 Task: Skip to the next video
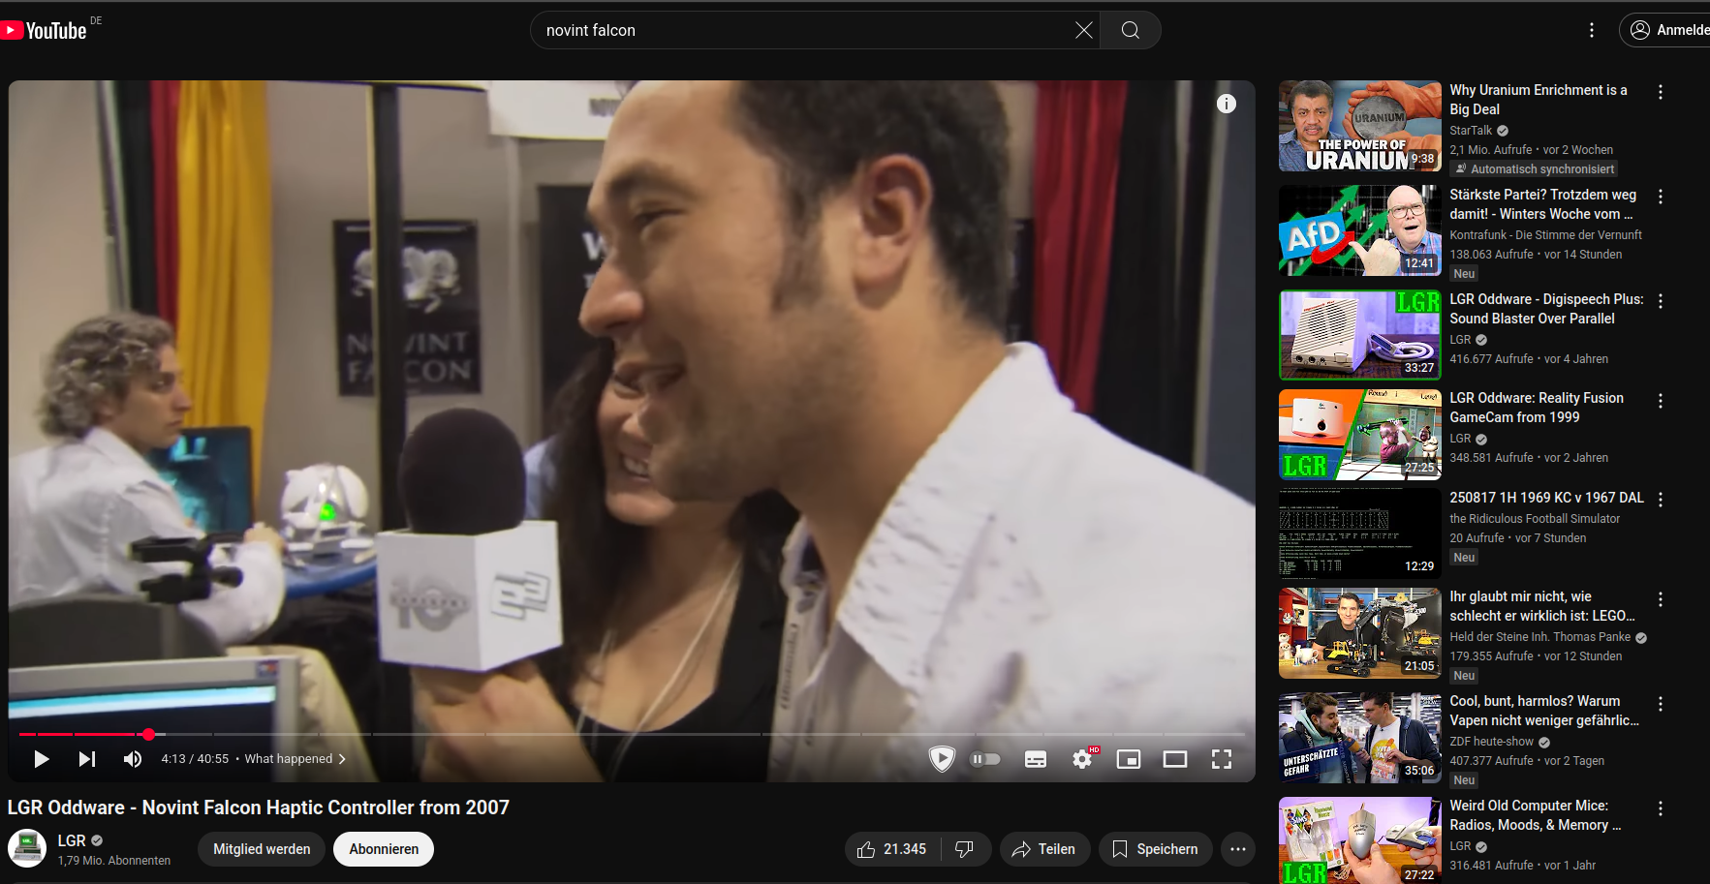(x=87, y=759)
